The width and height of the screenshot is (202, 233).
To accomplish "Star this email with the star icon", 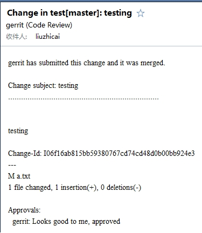I will [x=141, y=13].
